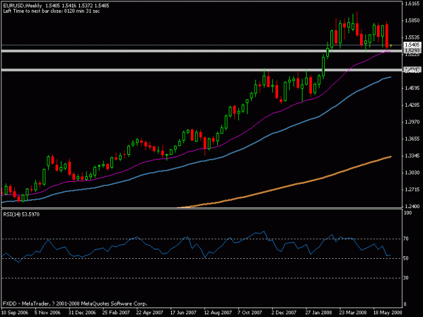Screen dimensions: 423x317
Task: Click the RSI level 70 label
Action: pos(405,239)
